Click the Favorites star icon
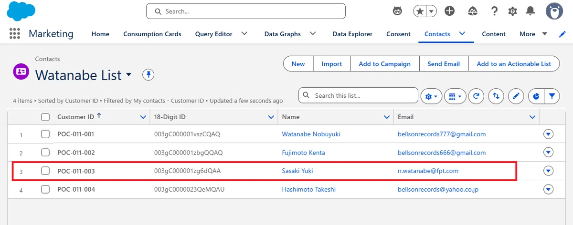Screen dimensions: 573x225 (x=420, y=11)
